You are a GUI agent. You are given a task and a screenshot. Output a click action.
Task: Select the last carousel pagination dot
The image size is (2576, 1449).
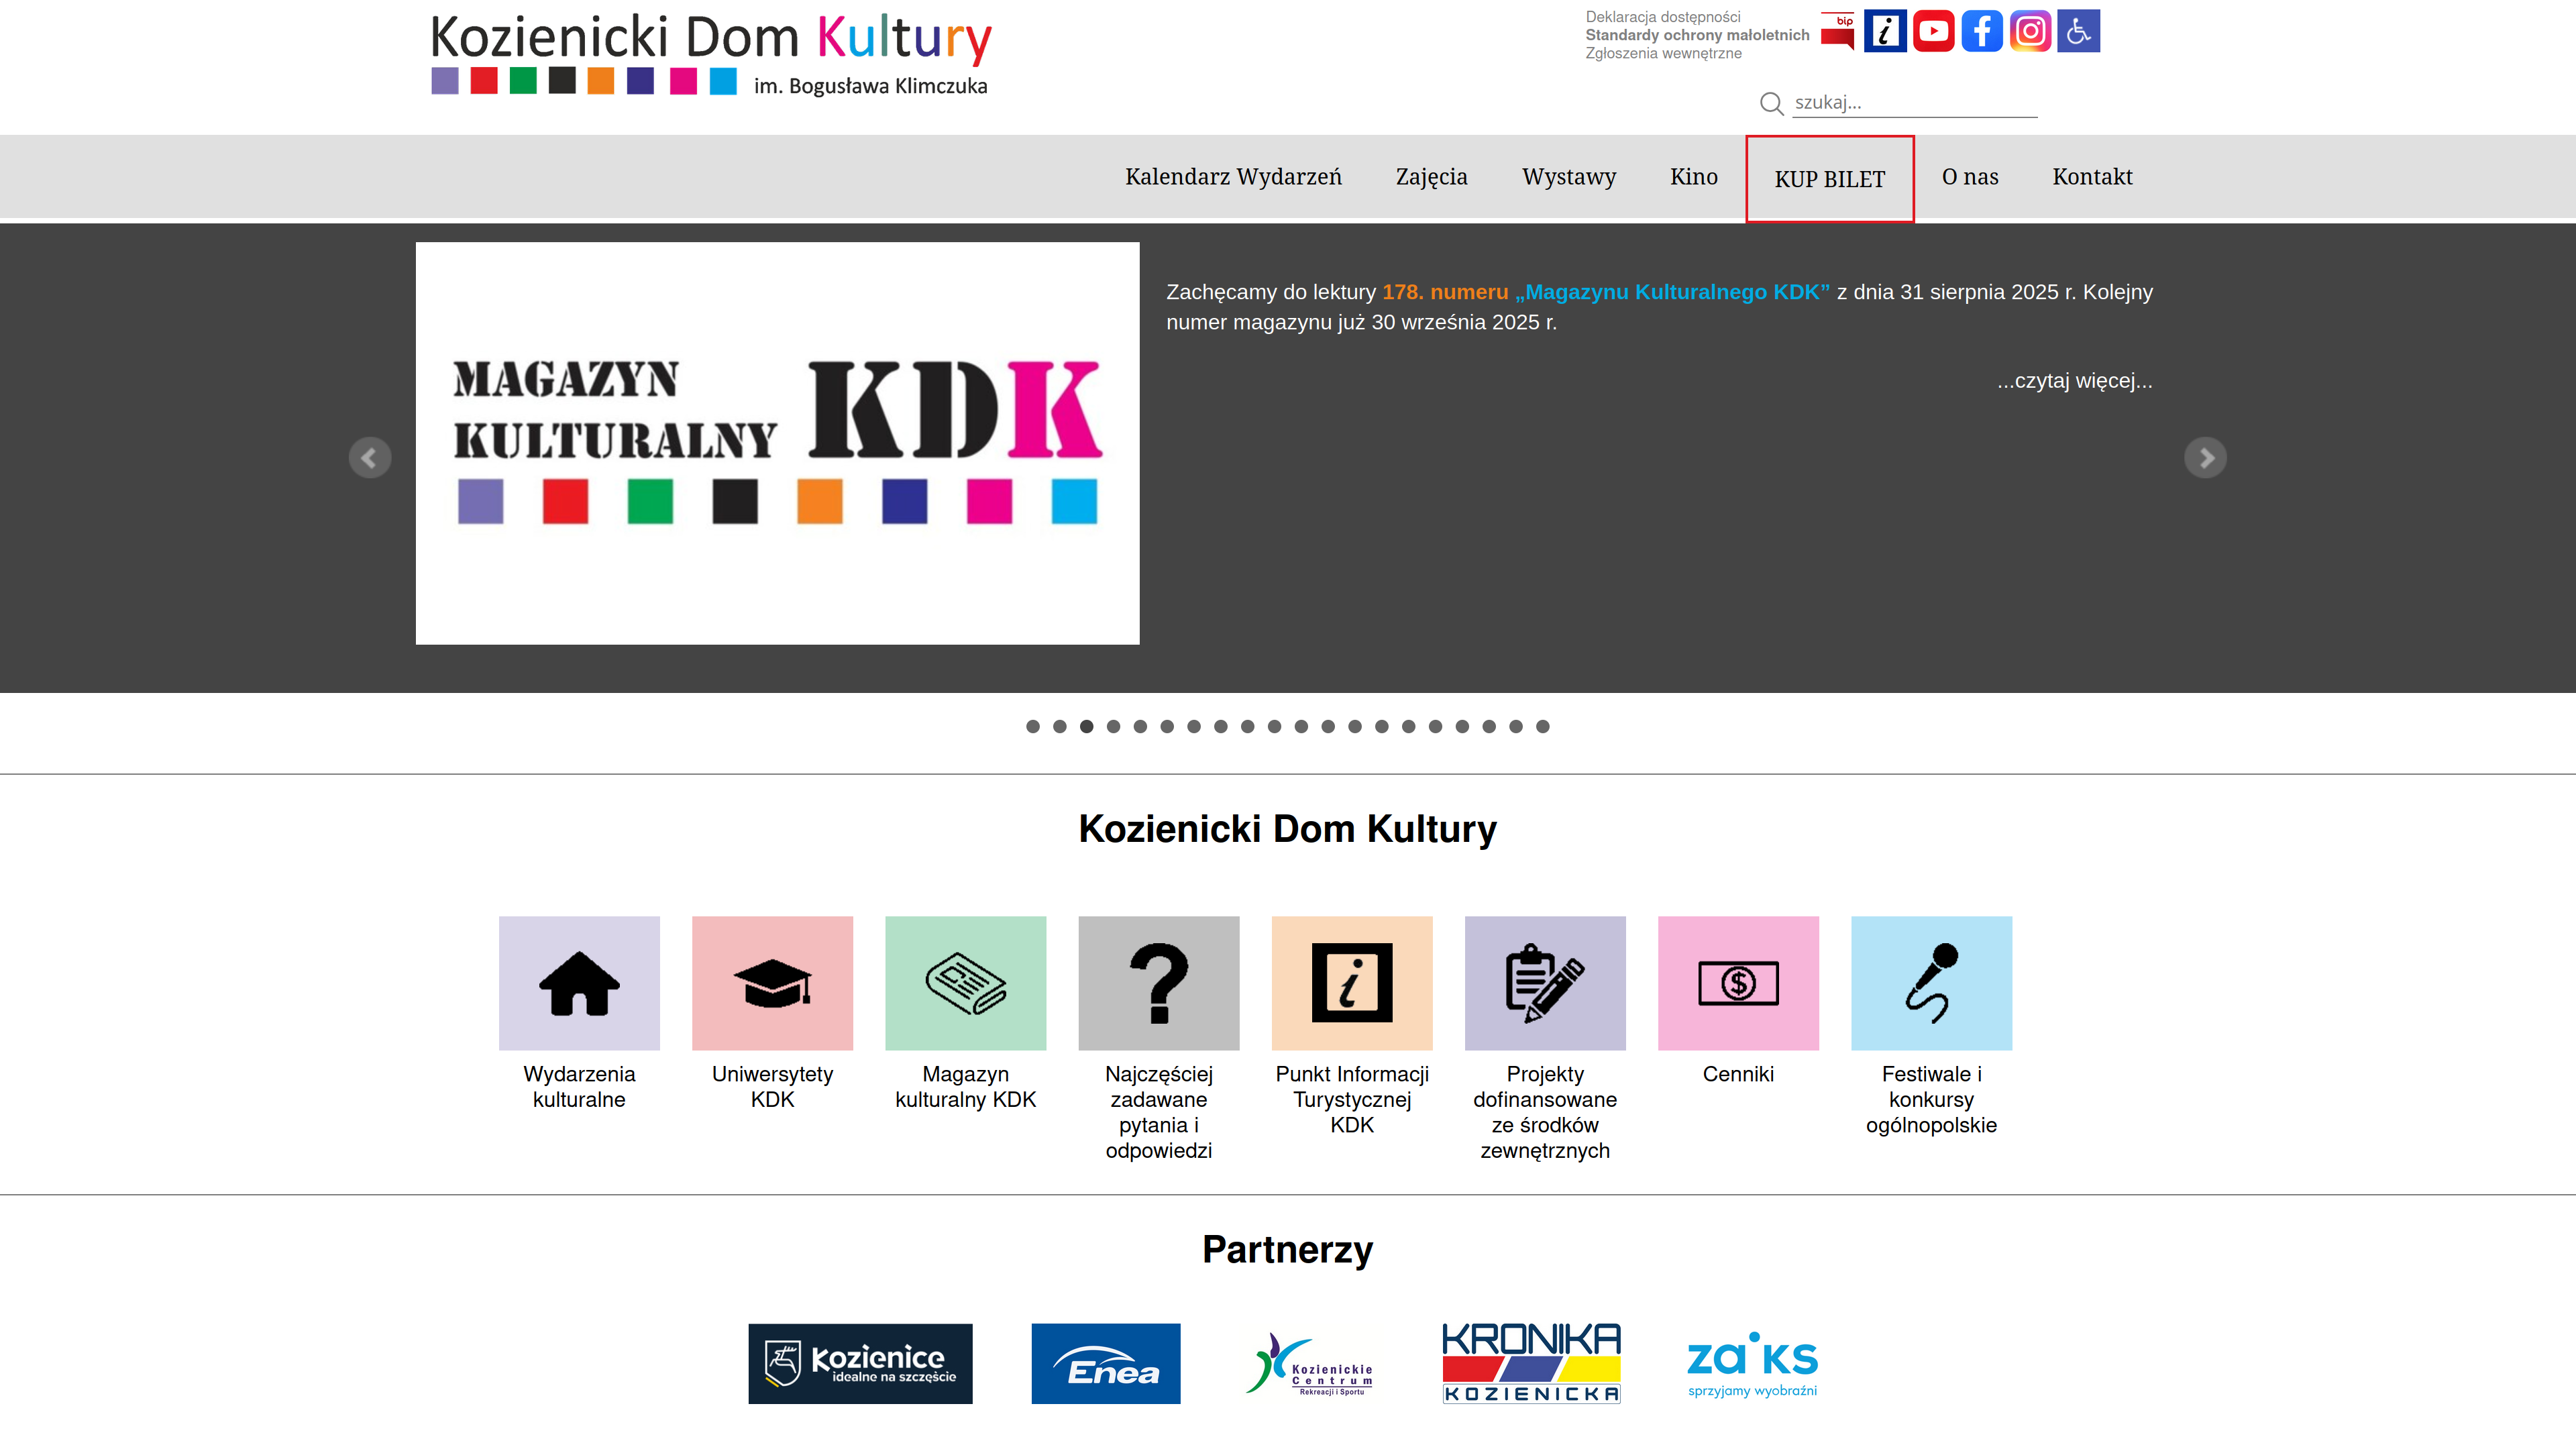tap(1543, 726)
